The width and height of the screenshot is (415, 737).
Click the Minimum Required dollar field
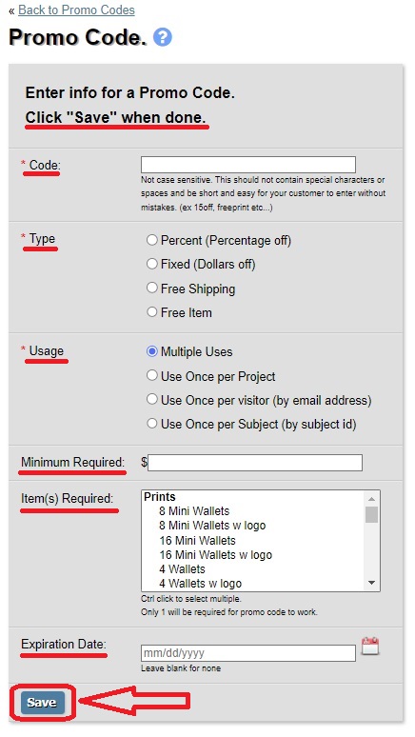coord(255,463)
